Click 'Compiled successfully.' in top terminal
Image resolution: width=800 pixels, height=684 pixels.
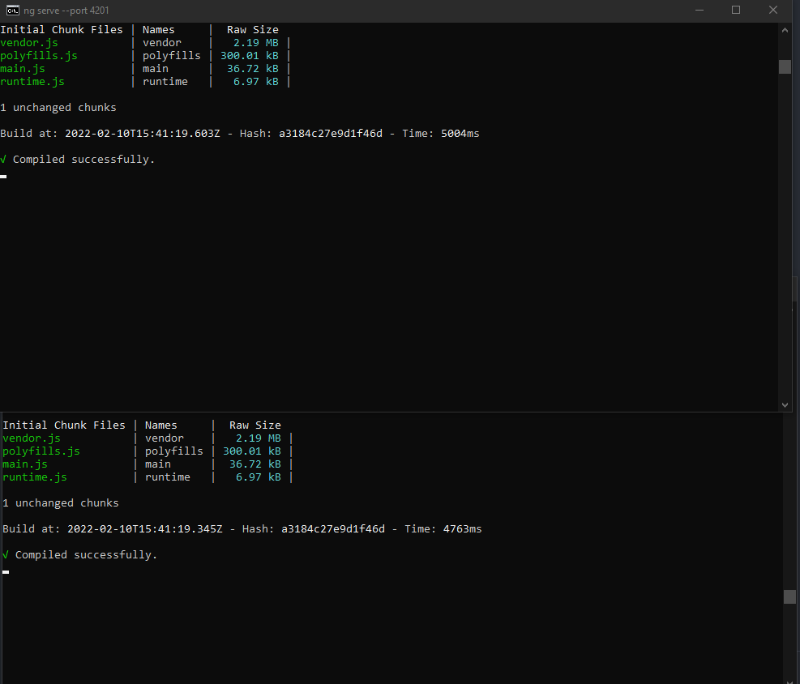83,160
